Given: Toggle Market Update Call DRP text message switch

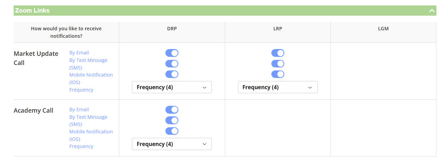Looking at the screenshot, I should 172,64.
